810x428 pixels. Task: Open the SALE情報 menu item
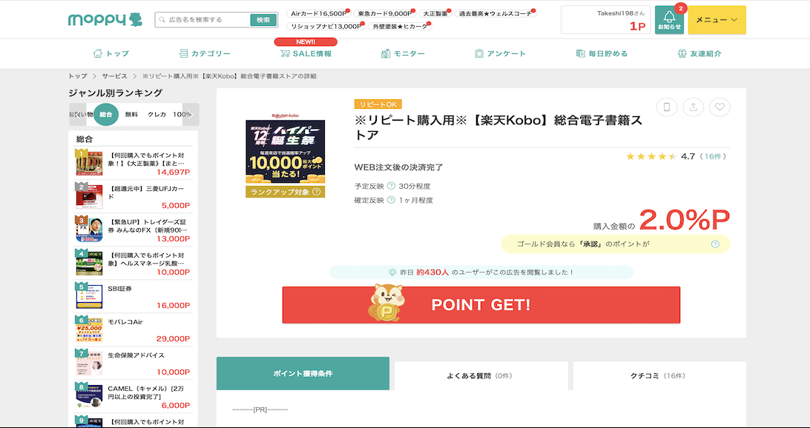tap(306, 53)
